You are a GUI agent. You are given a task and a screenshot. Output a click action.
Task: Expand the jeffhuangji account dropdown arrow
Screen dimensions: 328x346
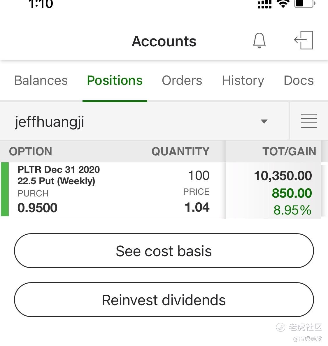click(264, 121)
